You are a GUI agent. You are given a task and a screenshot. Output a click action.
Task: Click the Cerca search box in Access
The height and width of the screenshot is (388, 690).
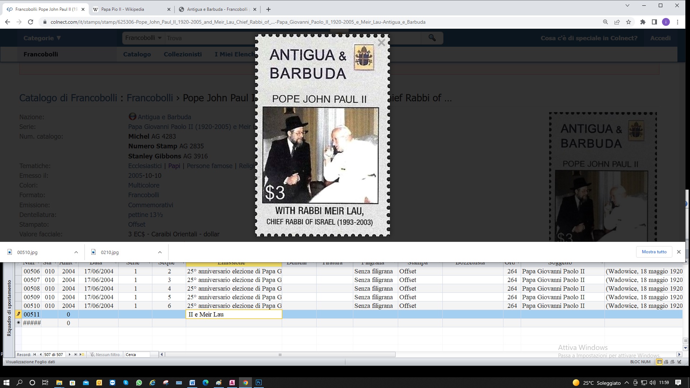pos(137,355)
